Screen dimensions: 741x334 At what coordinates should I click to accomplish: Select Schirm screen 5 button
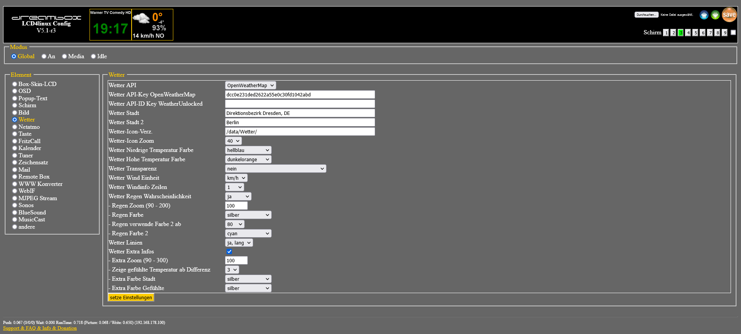coord(695,33)
